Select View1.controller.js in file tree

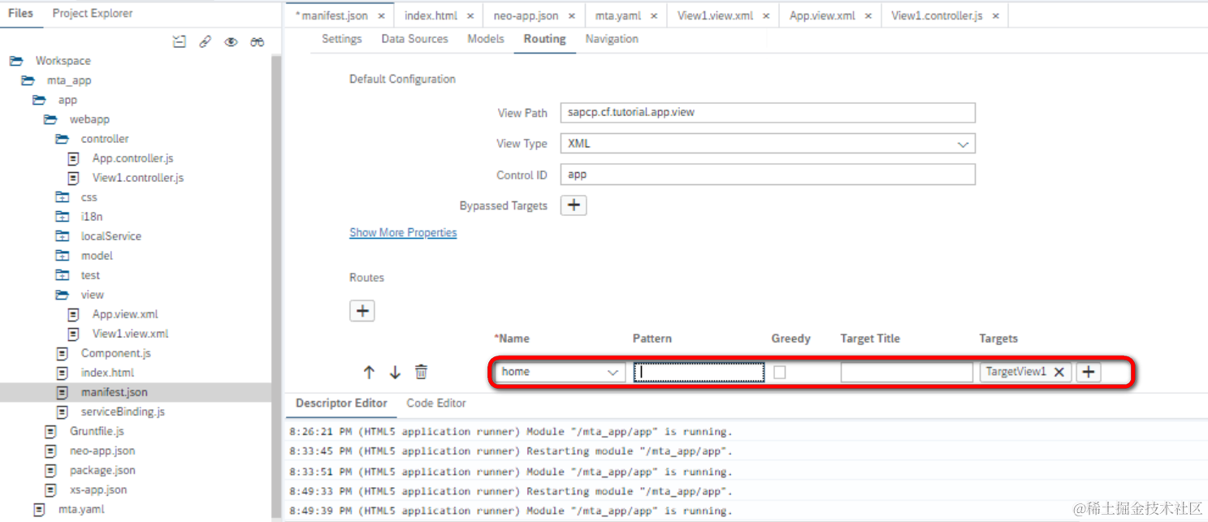tap(138, 178)
